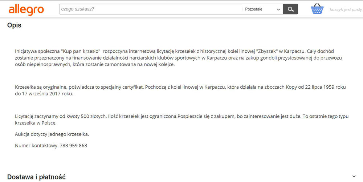Viewport: 363px width, 182px height.
Task: Click the magnifying glass search button
Action: click(x=290, y=9)
